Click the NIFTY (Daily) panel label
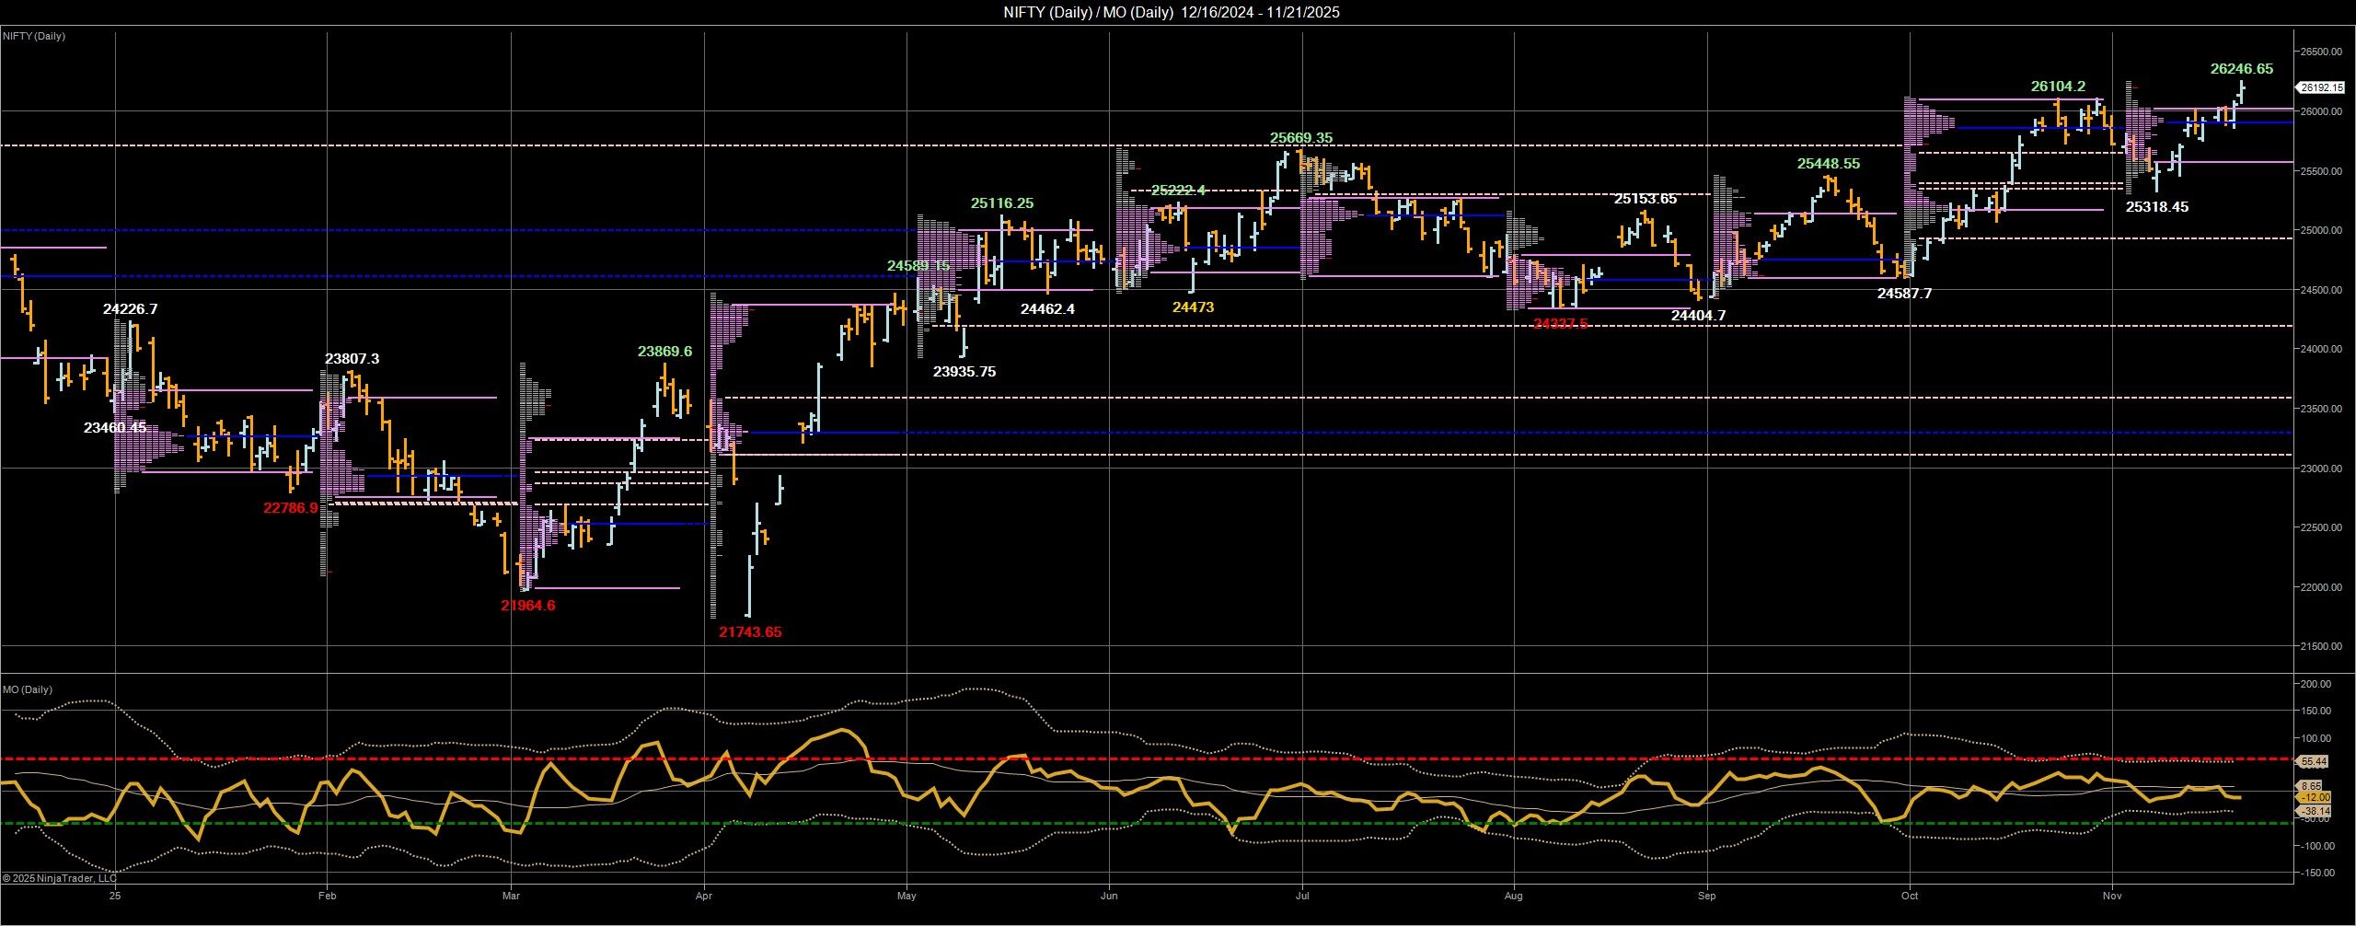This screenshot has height=926, width=2356. click(36, 37)
